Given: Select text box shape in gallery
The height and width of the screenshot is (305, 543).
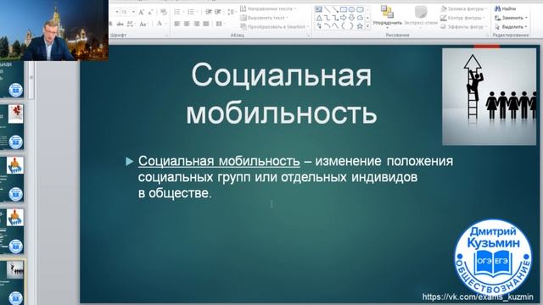Looking at the screenshot, I should [319, 9].
